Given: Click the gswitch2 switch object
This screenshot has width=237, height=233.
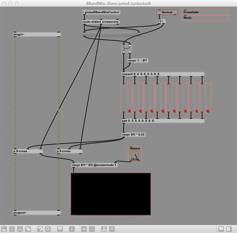Looking at the screenshot, I should pyautogui.click(x=127, y=48).
